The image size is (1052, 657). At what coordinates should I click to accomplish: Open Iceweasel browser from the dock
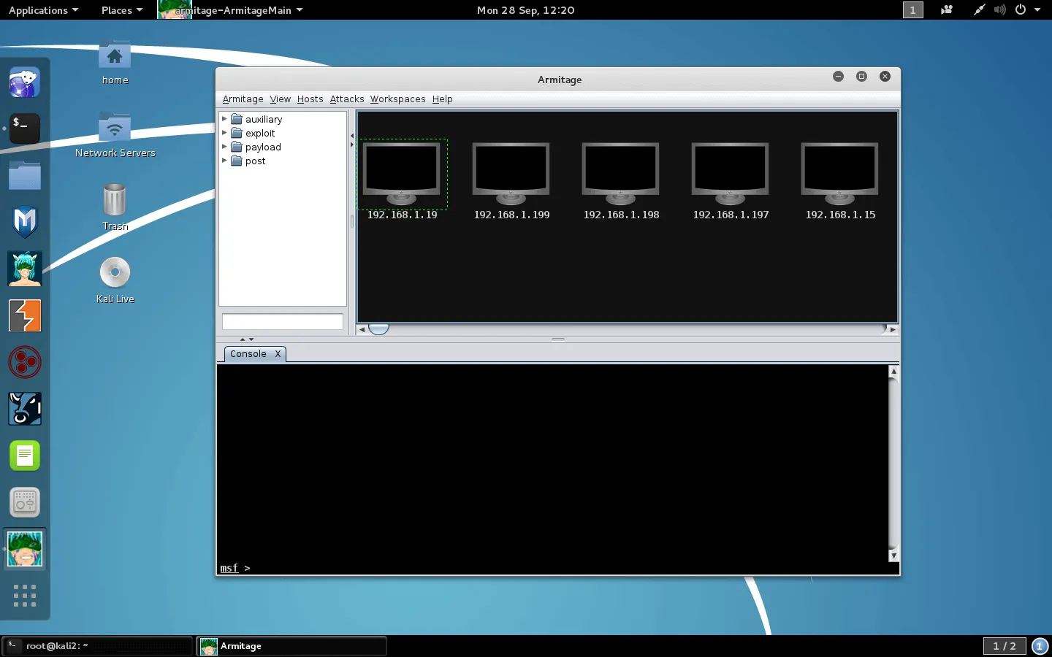pyautogui.click(x=24, y=82)
